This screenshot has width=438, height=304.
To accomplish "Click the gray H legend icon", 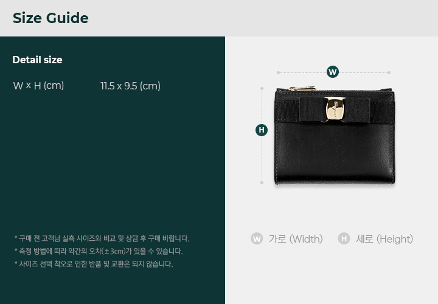I will click(344, 239).
